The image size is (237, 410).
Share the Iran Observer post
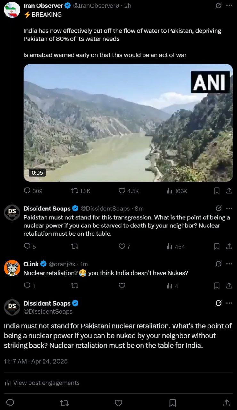[229, 191]
